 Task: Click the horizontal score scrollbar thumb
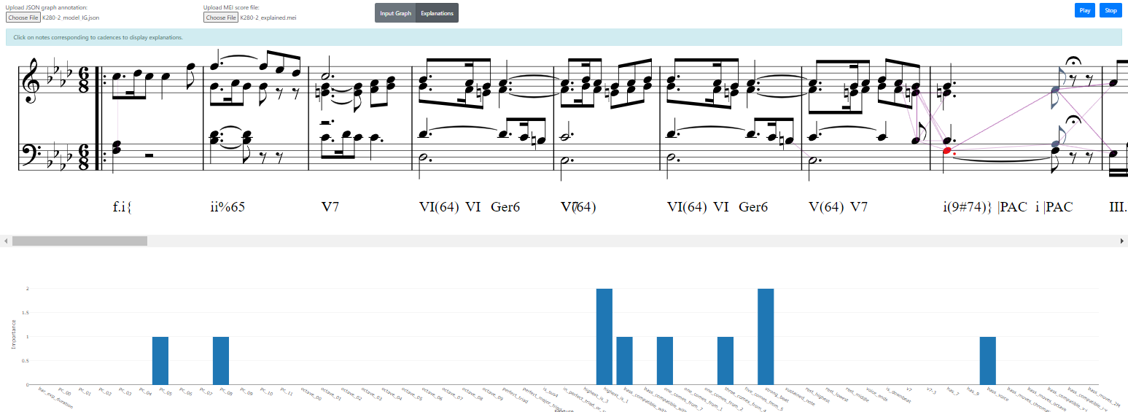coord(79,241)
